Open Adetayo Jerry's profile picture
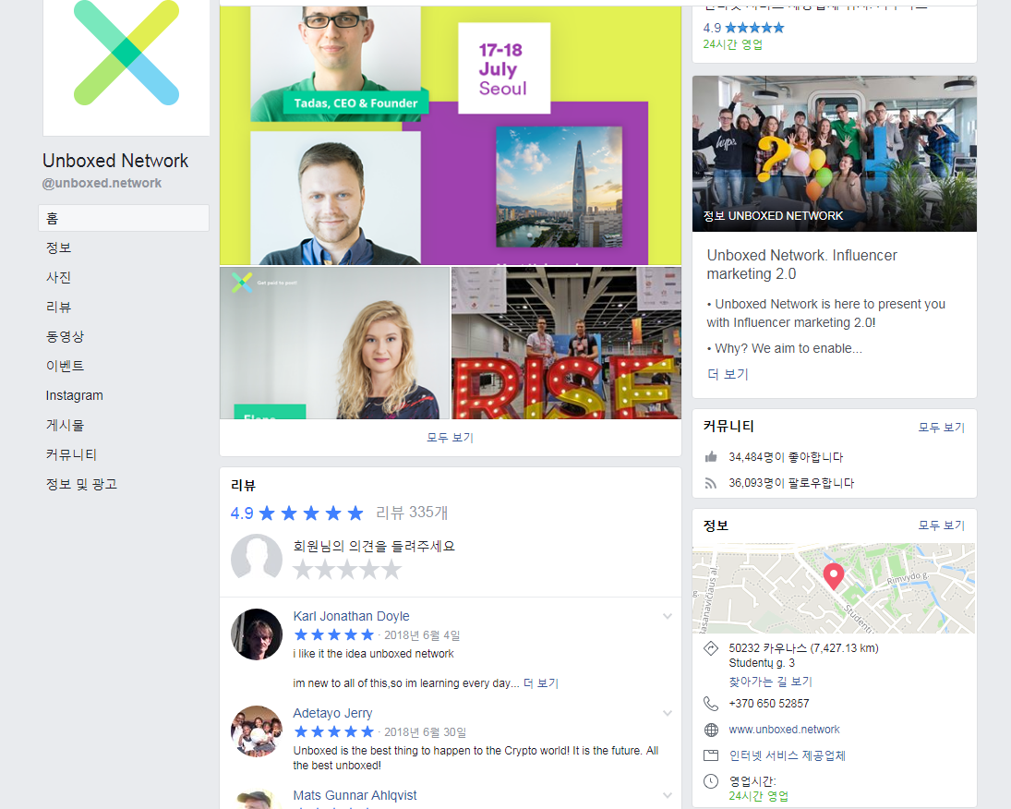 point(257,731)
